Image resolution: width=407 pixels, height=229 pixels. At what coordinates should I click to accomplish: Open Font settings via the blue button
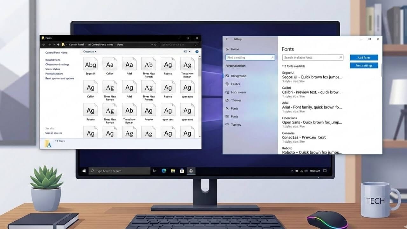tap(364, 65)
